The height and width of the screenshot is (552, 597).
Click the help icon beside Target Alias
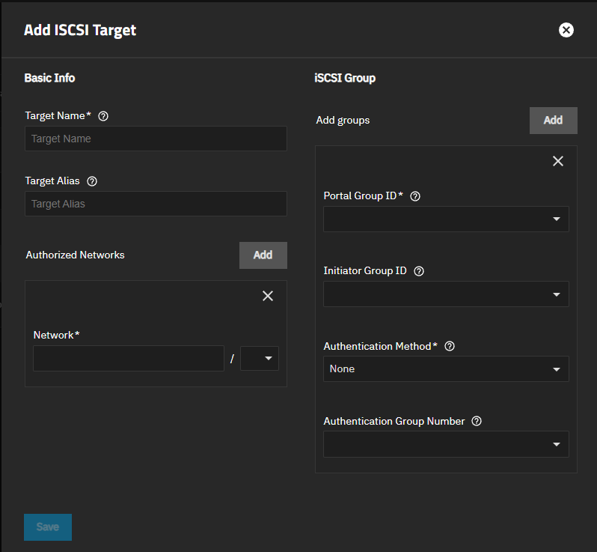[92, 181]
